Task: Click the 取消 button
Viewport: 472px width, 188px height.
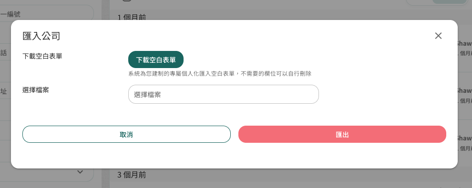Action: [x=126, y=134]
